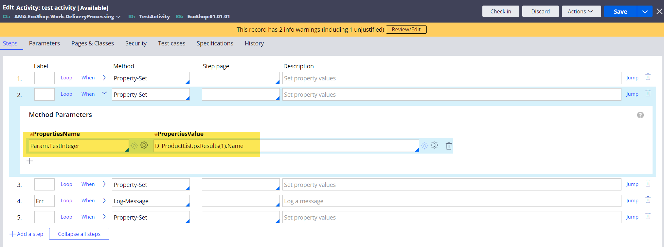The width and height of the screenshot is (664, 247).
Task: Click Review/Edit in the warning banner
Action: pyautogui.click(x=406, y=29)
